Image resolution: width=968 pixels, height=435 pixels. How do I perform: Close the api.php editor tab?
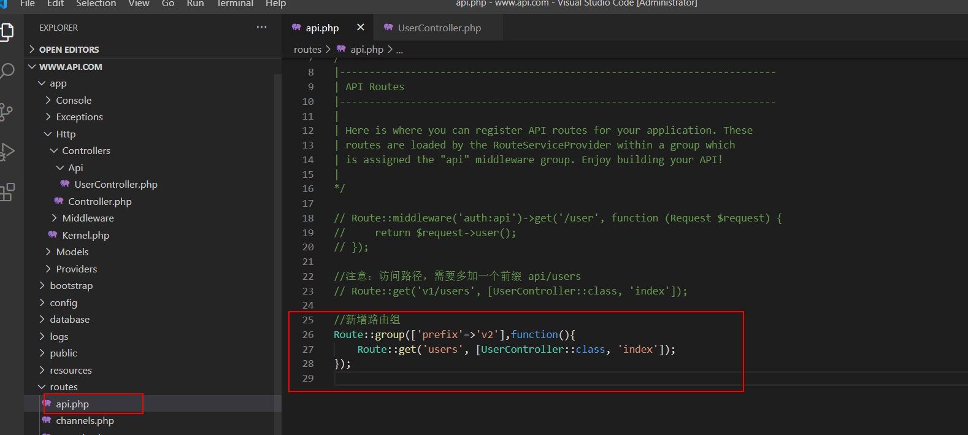pos(360,27)
